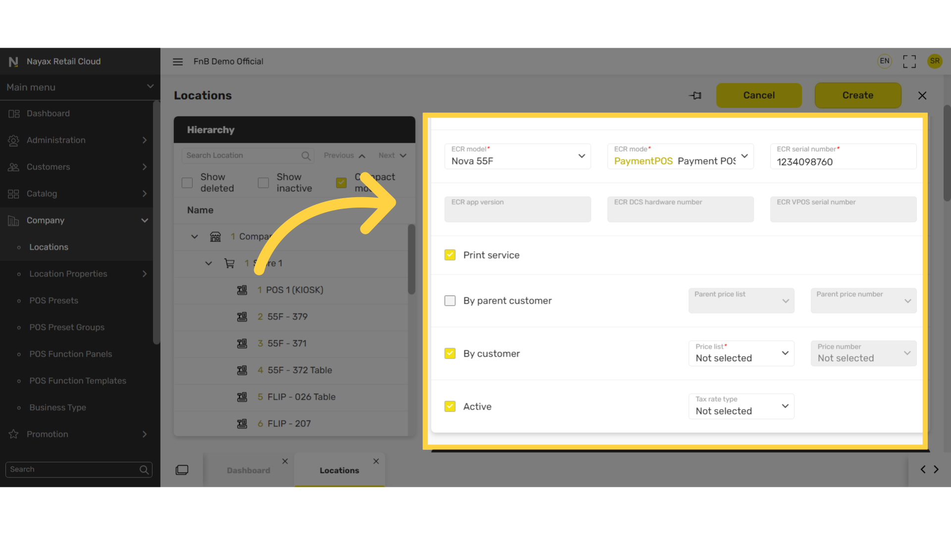Click the Create button
This screenshot has width=951, height=535.
858,95
